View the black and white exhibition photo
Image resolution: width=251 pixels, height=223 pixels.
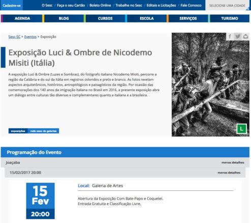coord(210,85)
